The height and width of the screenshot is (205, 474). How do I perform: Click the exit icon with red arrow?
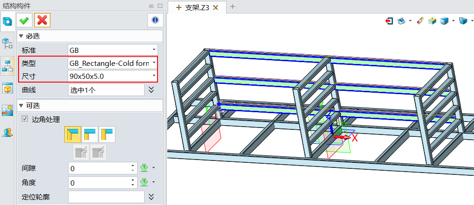389,21
